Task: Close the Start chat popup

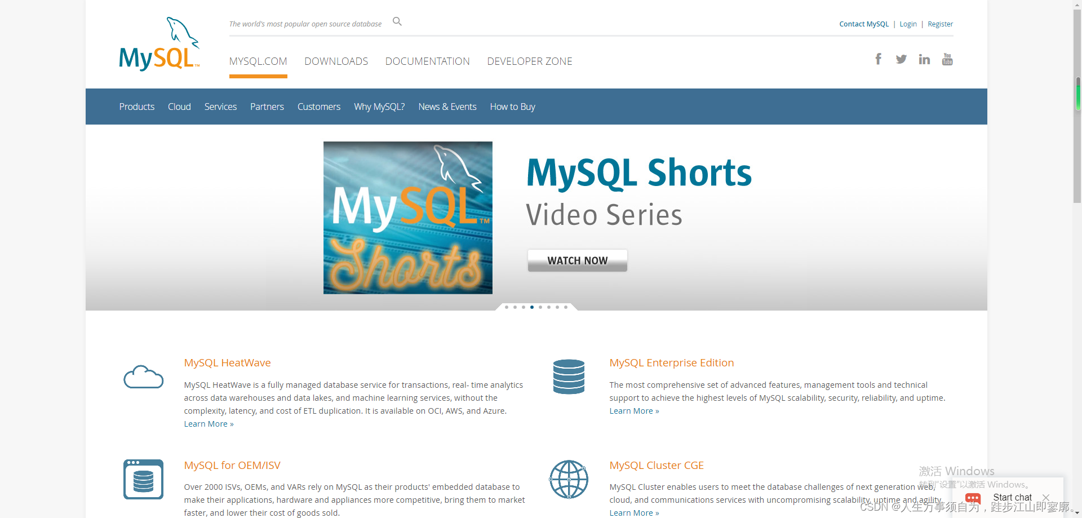Action: click(1046, 497)
